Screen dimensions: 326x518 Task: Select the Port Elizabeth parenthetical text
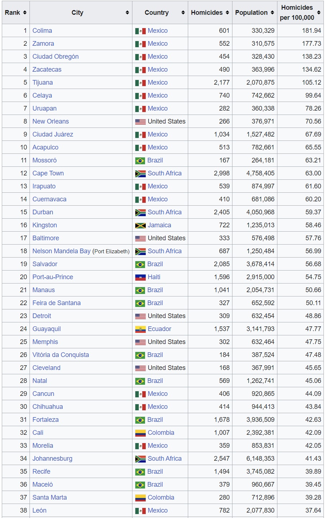pyautogui.click(x=111, y=251)
